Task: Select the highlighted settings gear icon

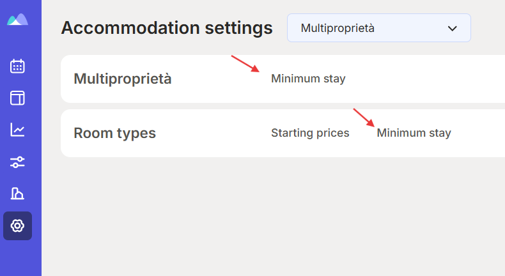Action: pyautogui.click(x=17, y=226)
